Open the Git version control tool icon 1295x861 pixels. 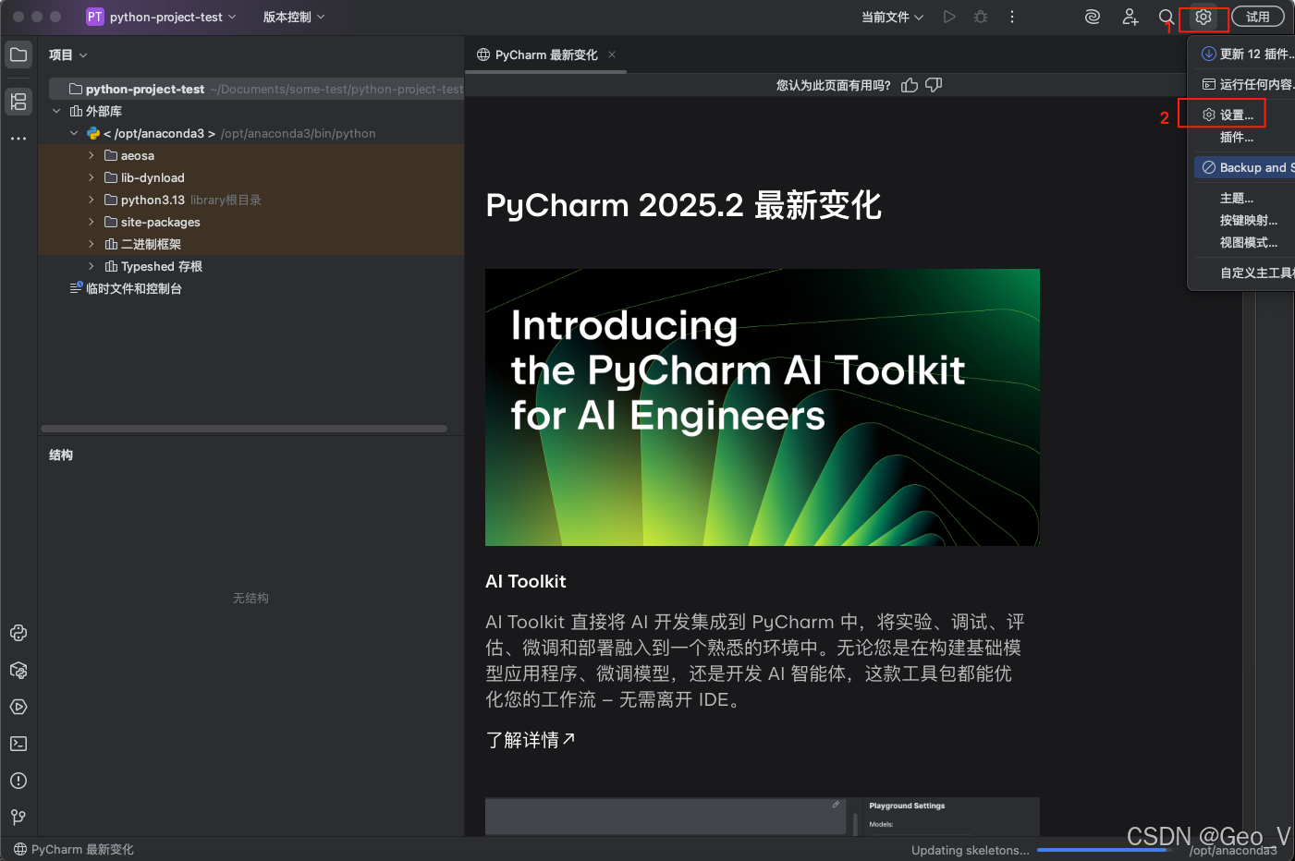18,818
